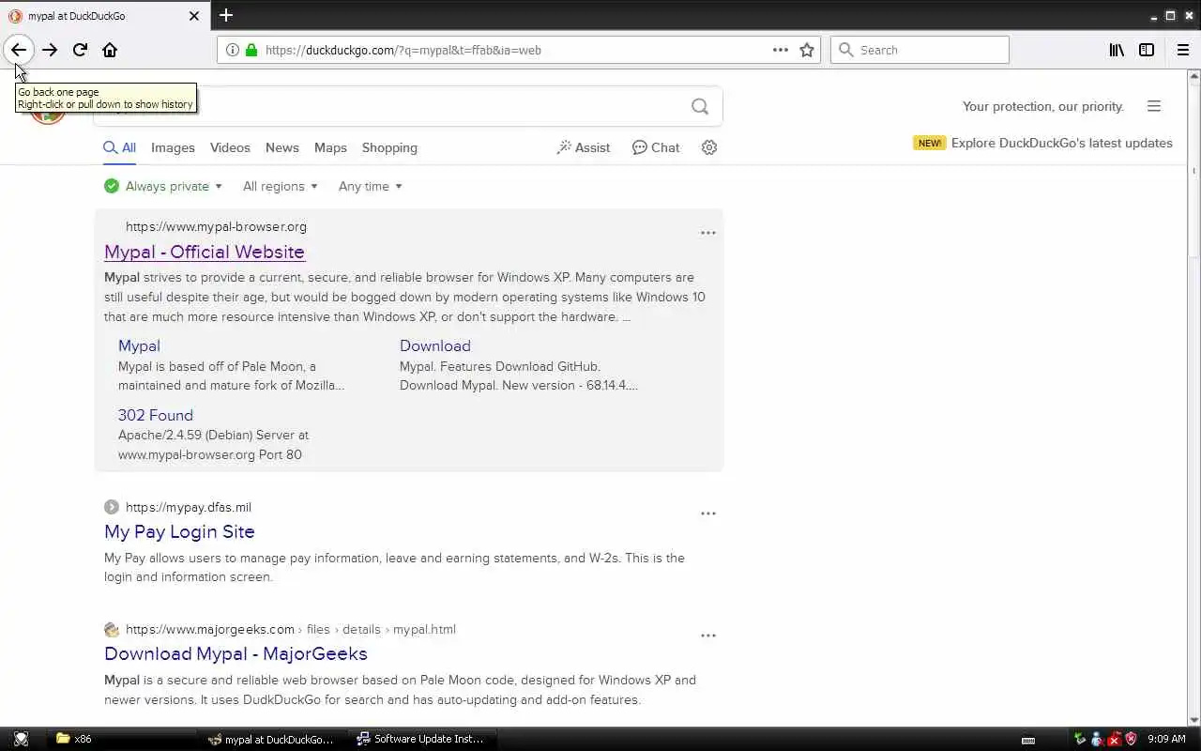
Task: Switch to x86 folder taskbar window
Action: [x=120, y=739]
